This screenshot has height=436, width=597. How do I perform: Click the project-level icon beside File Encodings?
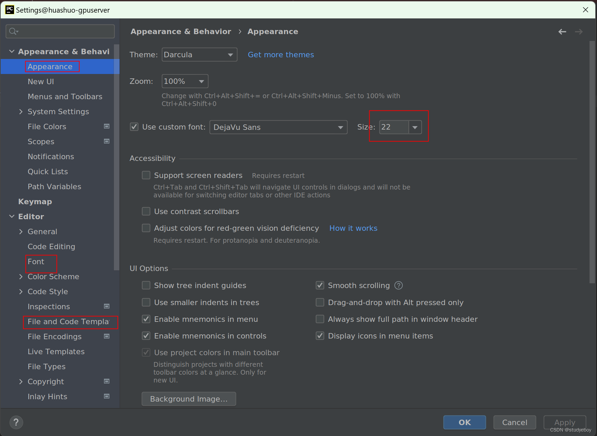coord(107,336)
